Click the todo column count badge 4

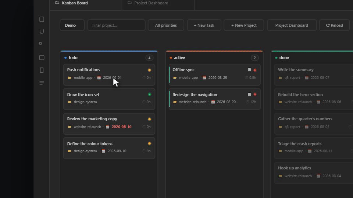(149, 58)
